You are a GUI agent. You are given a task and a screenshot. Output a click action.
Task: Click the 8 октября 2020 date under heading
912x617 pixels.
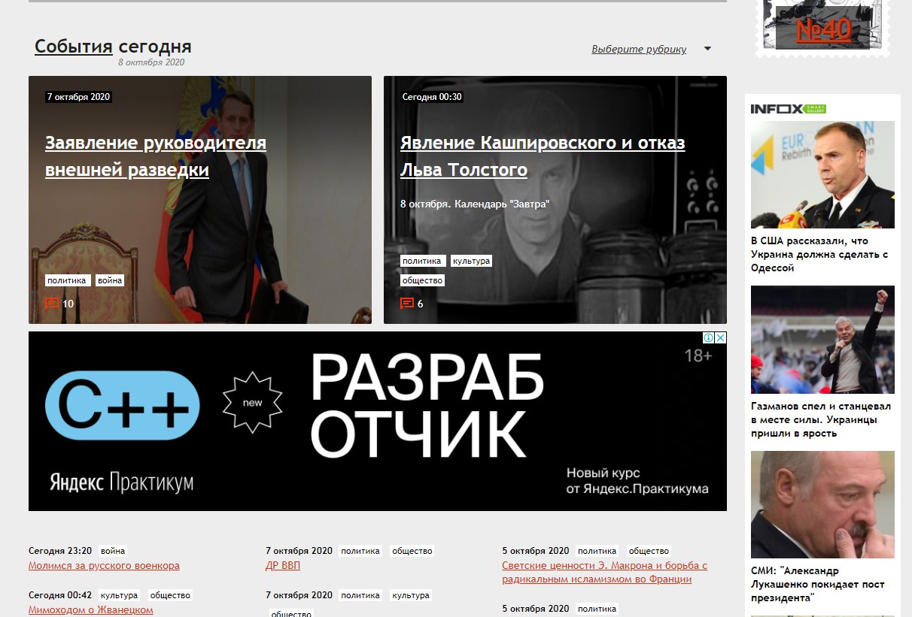tap(151, 62)
